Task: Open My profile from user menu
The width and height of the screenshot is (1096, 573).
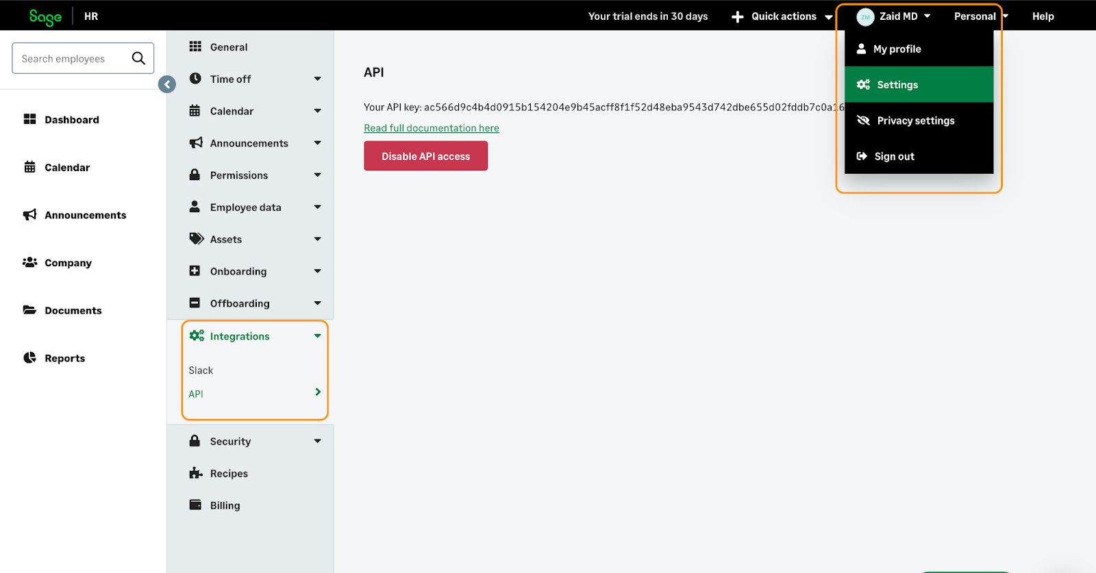Action: click(x=919, y=49)
